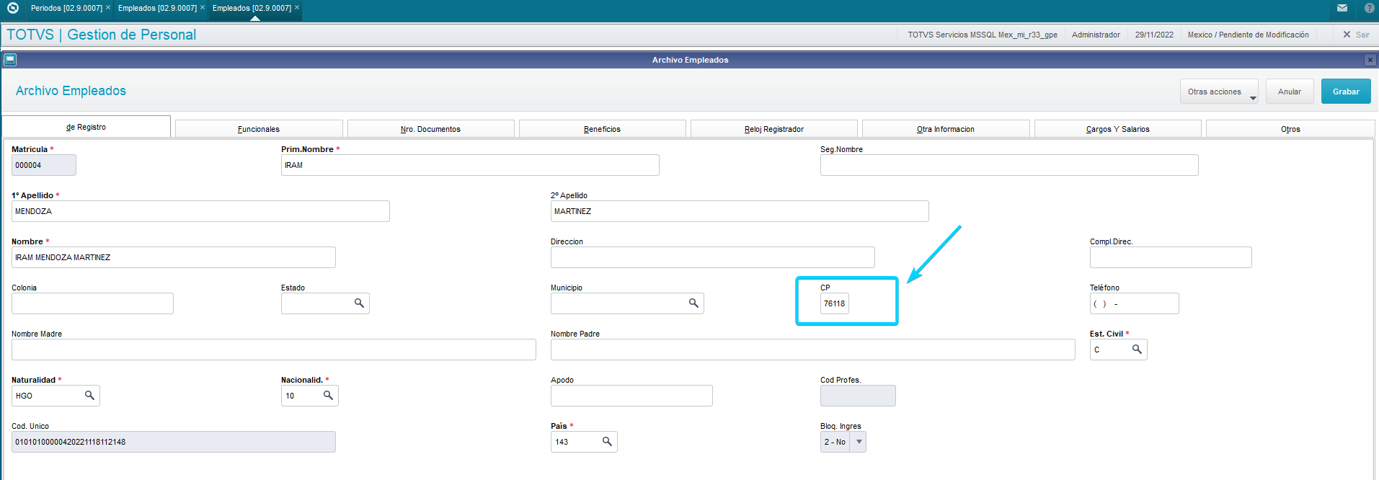Click the Nombre field with full name
Viewport: 1379px width, 480px height.
pyautogui.click(x=174, y=257)
